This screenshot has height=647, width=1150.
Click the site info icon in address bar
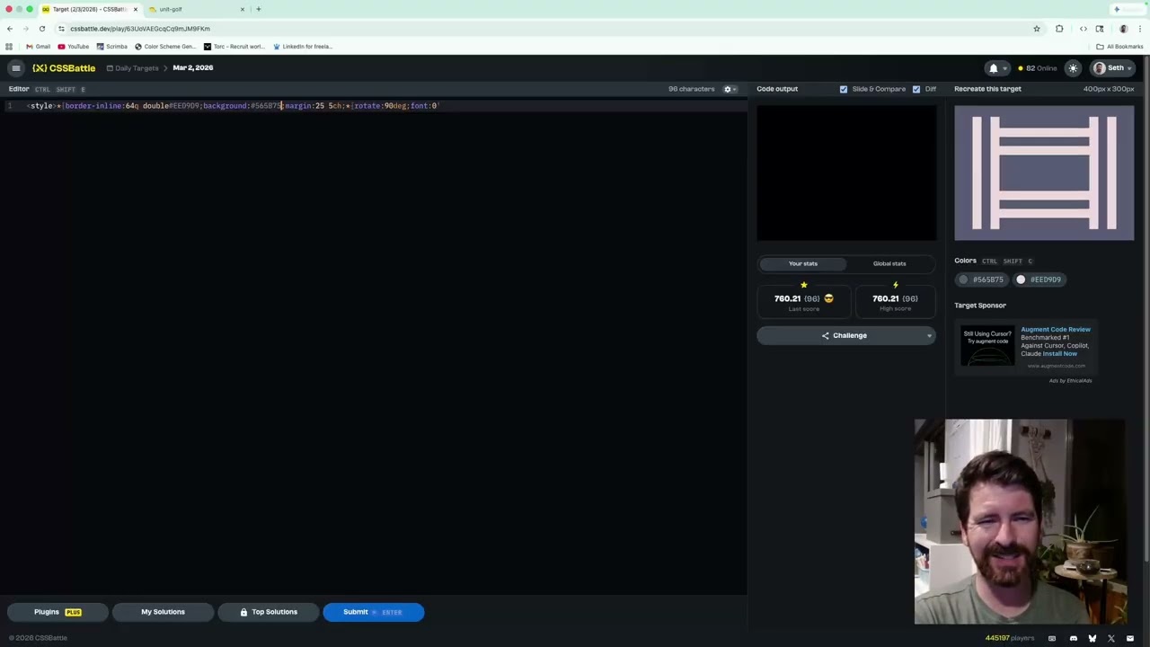(x=61, y=29)
